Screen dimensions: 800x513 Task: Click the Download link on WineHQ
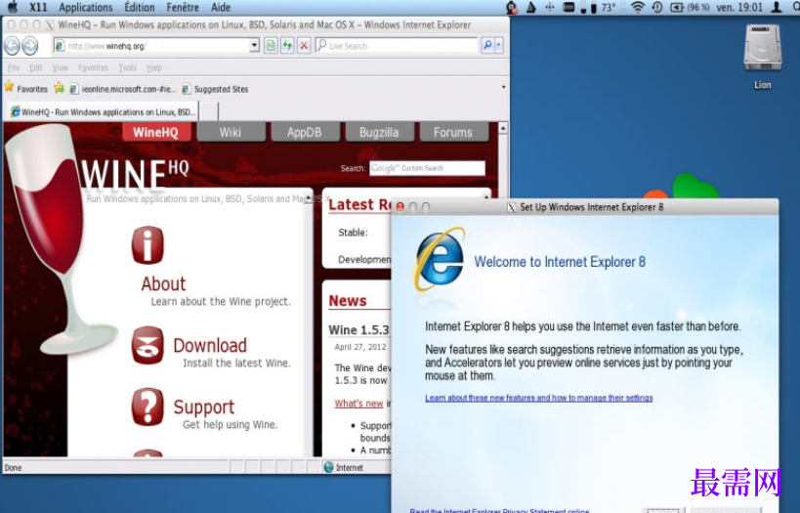pyautogui.click(x=210, y=346)
